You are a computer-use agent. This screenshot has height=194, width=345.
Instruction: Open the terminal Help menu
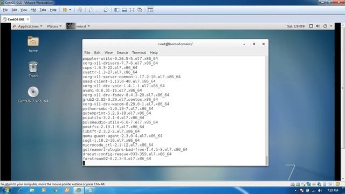click(x=154, y=53)
